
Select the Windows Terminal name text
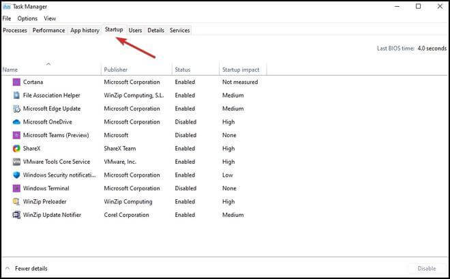click(46, 188)
